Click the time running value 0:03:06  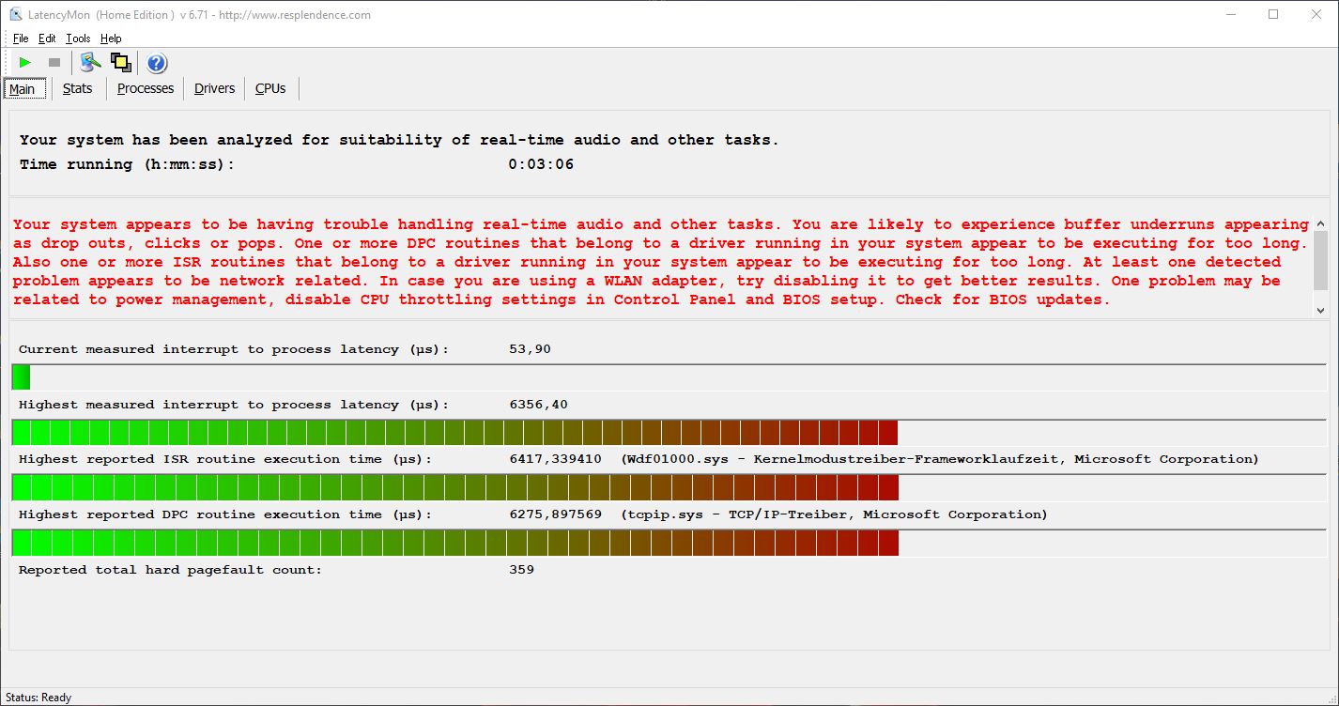click(x=541, y=164)
